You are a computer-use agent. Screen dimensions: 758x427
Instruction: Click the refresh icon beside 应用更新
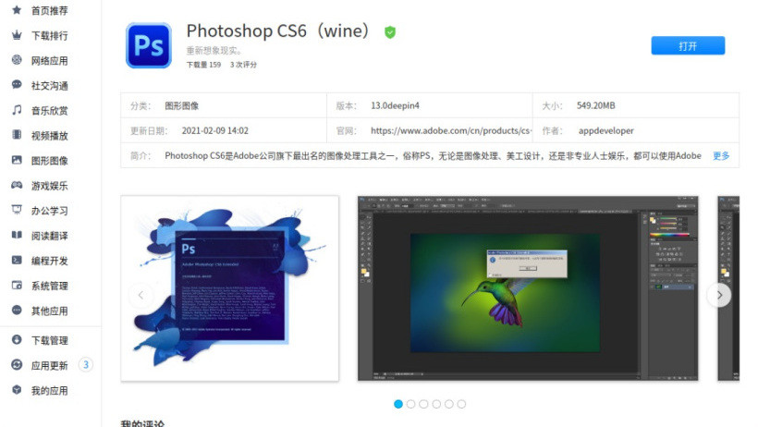(17, 365)
